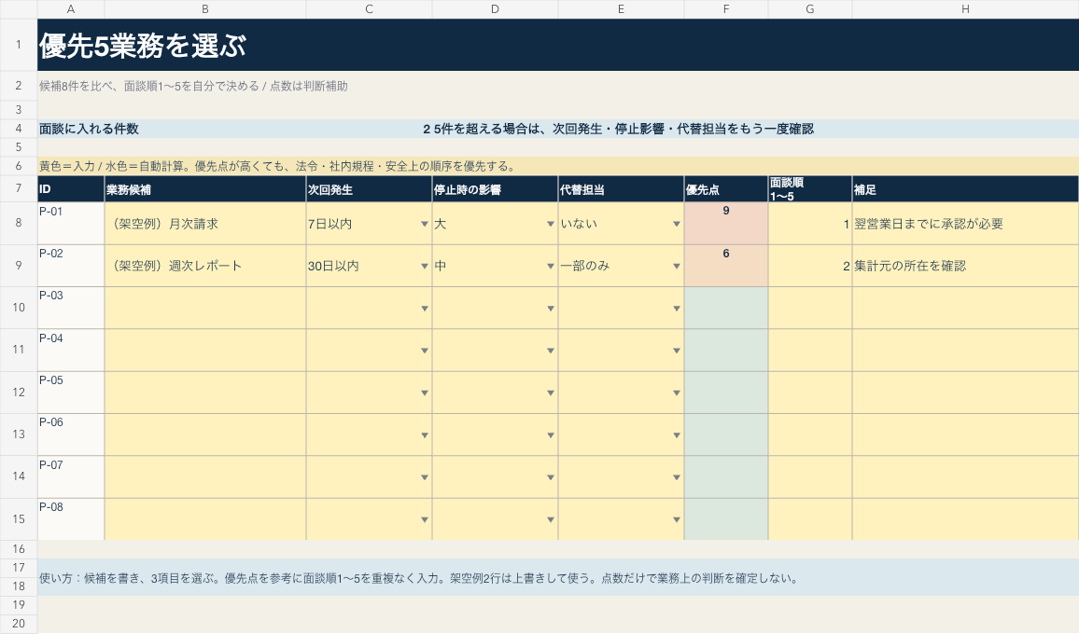
Task: Click the 代替担当 column heading cell
Action: 621,189
